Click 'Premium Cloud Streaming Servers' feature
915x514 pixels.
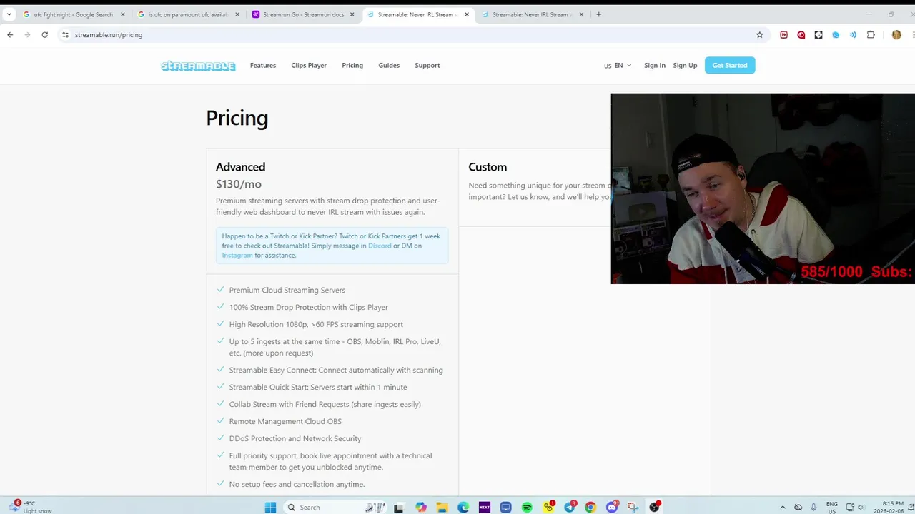pyautogui.click(x=287, y=291)
